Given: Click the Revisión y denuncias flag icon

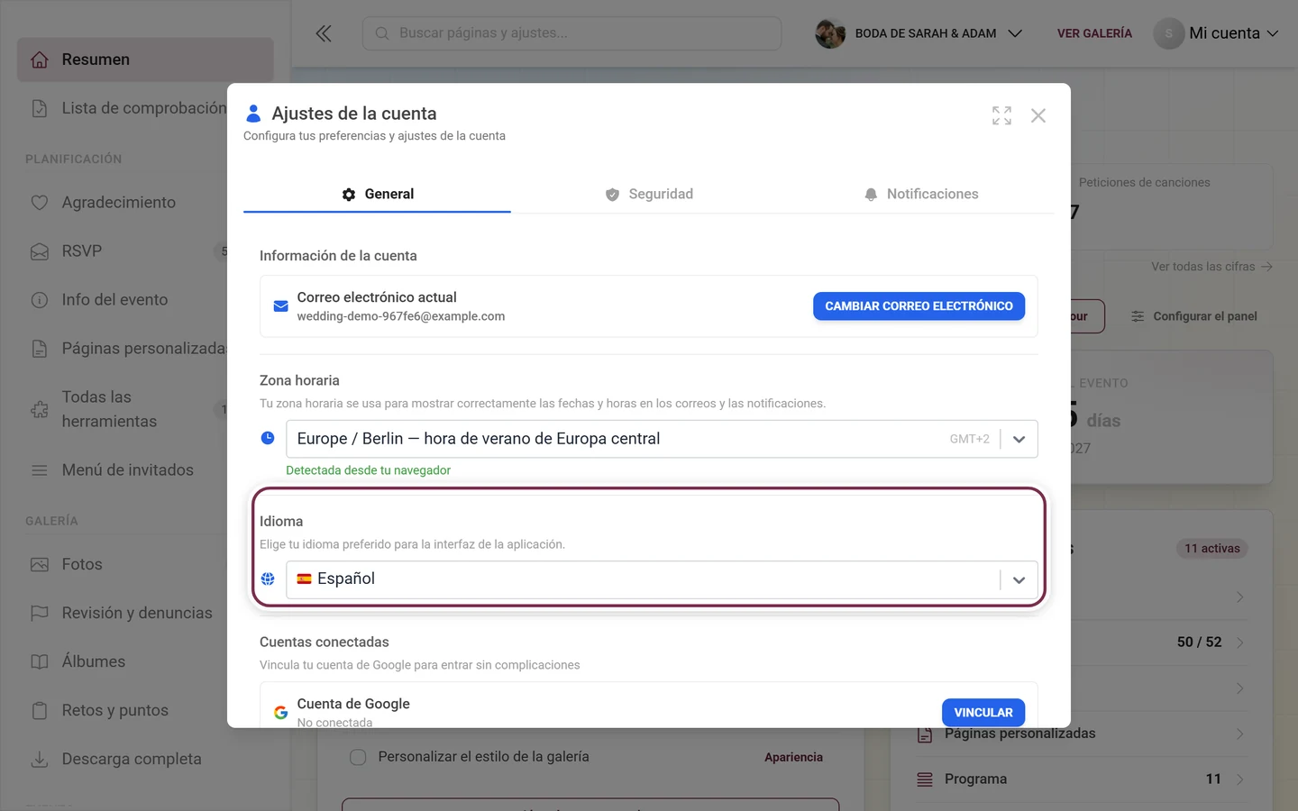Looking at the screenshot, I should click(x=40, y=613).
